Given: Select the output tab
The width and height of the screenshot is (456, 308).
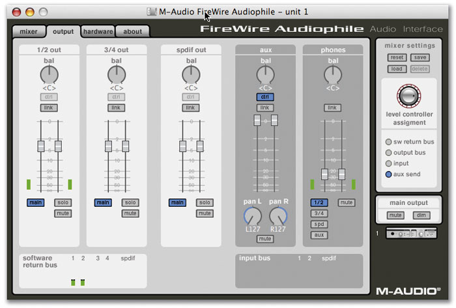Looking at the screenshot, I should [x=63, y=31].
